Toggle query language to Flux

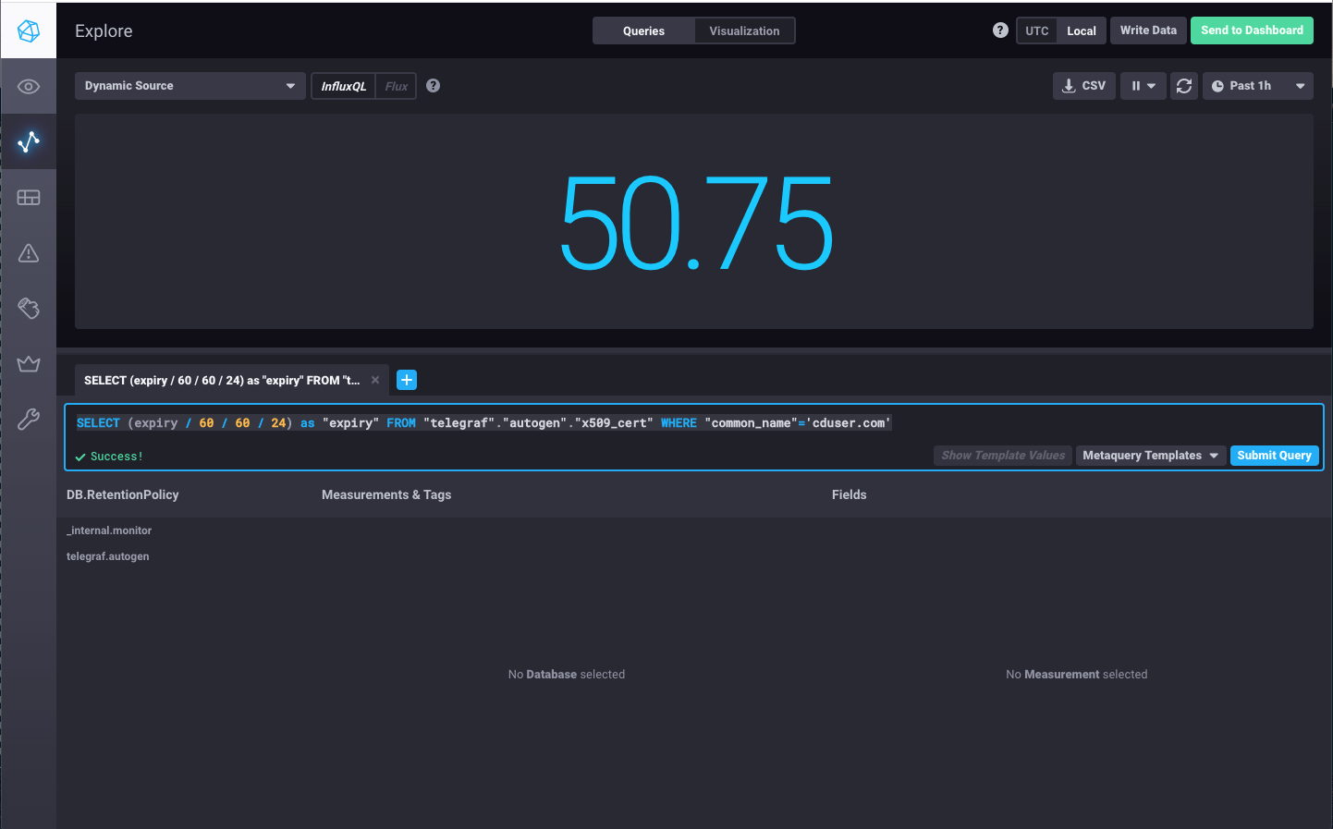pos(397,87)
